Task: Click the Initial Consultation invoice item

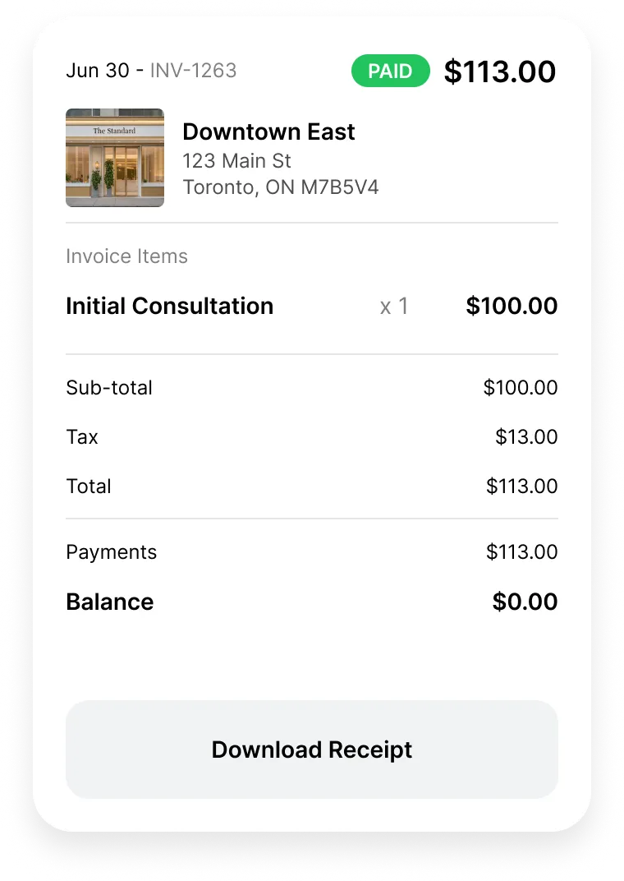Action: pyautogui.click(x=169, y=307)
